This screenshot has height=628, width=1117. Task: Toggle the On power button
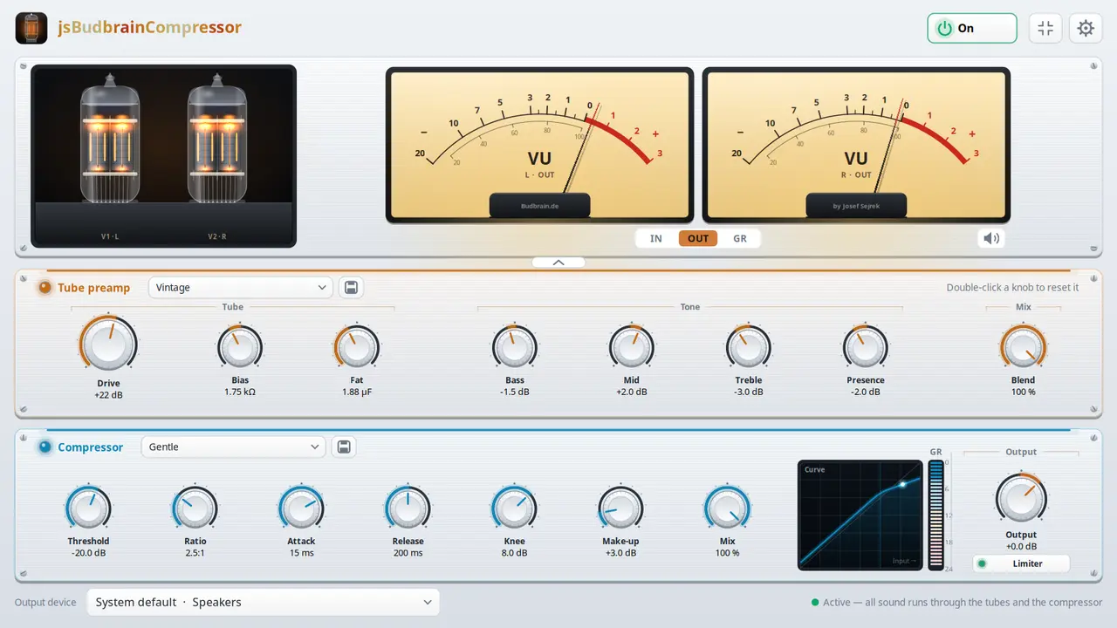[972, 28]
